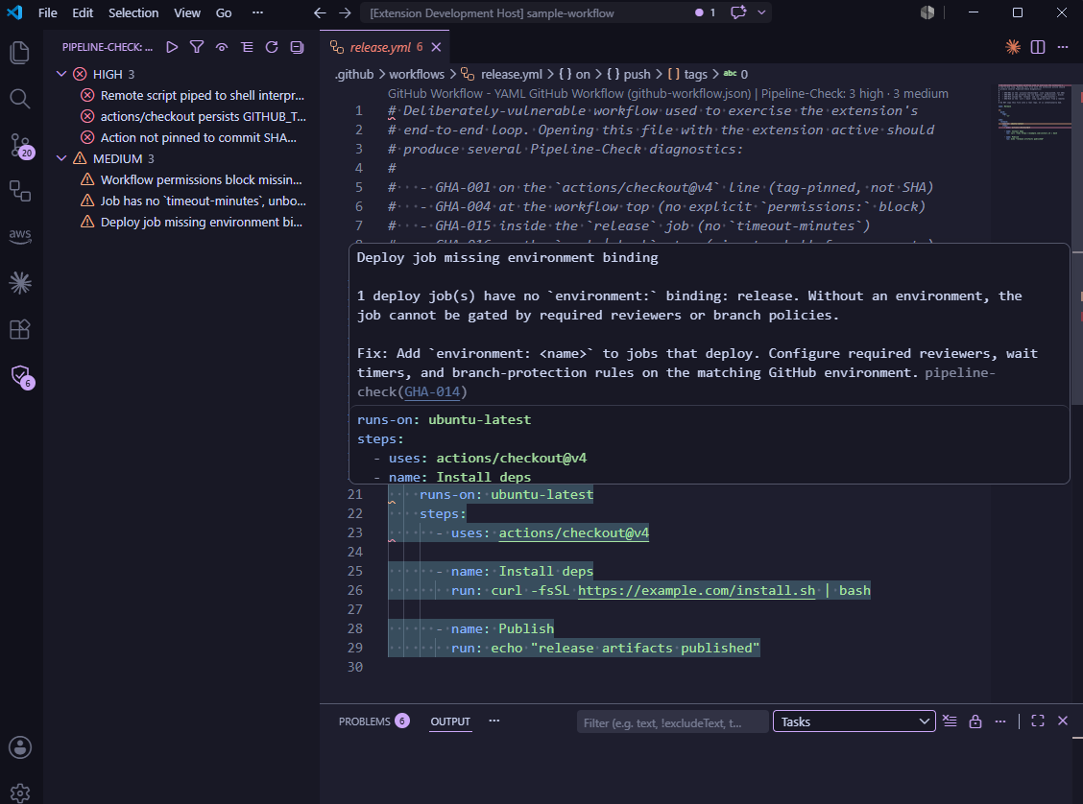The image size is (1083, 804).
Task: Open the Pipeline-Check shield view
Action: click(20, 376)
